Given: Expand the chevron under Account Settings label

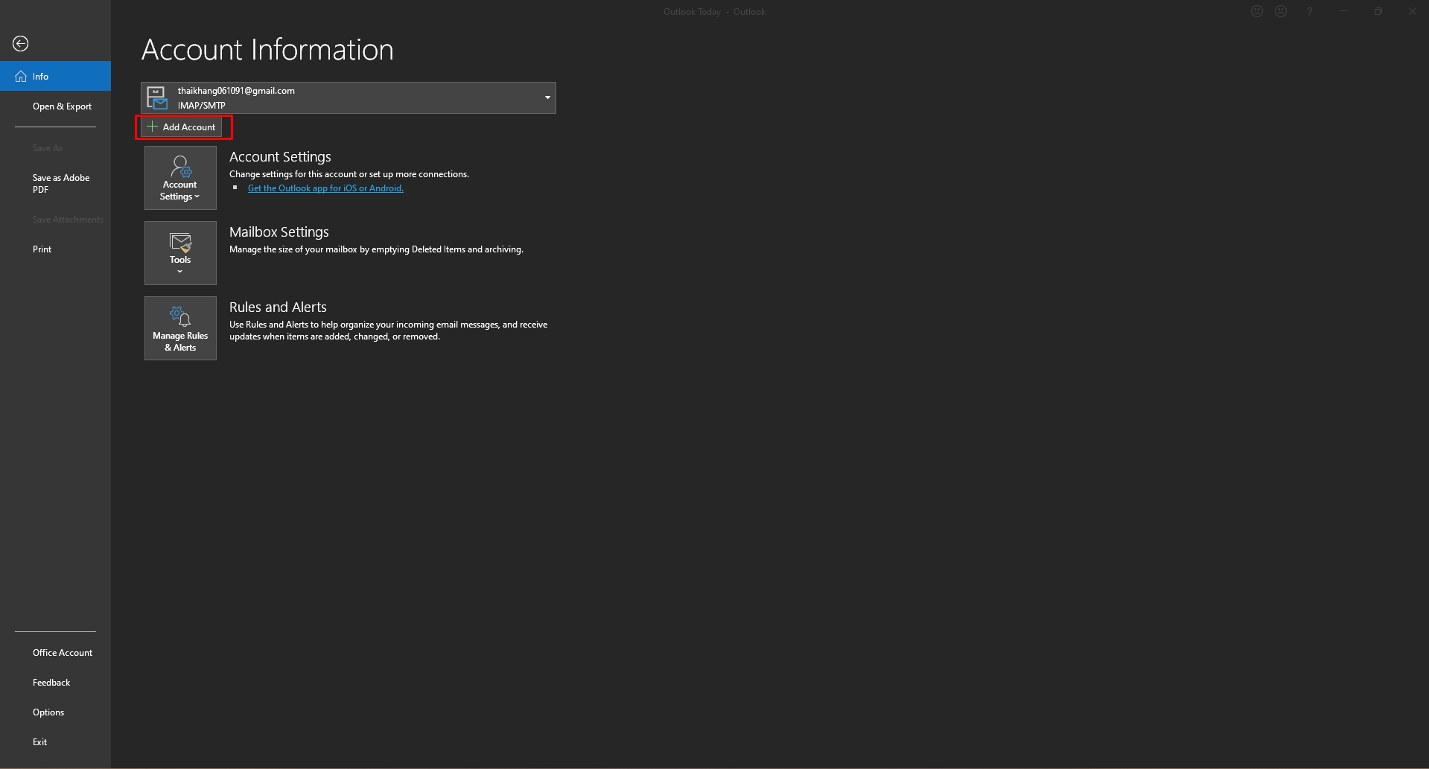Looking at the screenshot, I should 197,197.
